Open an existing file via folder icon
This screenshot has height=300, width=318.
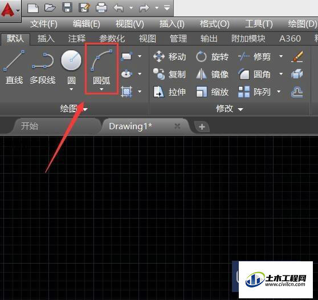[x=50, y=8]
